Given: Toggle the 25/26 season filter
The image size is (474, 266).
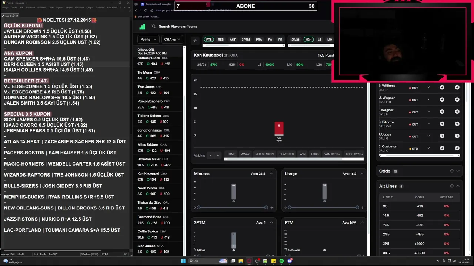Looking at the screenshot, I should 296,40.
